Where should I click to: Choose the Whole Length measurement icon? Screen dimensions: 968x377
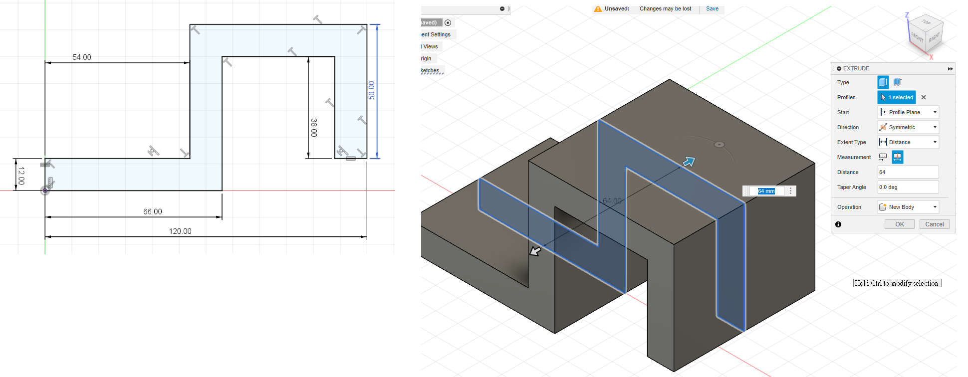(897, 157)
